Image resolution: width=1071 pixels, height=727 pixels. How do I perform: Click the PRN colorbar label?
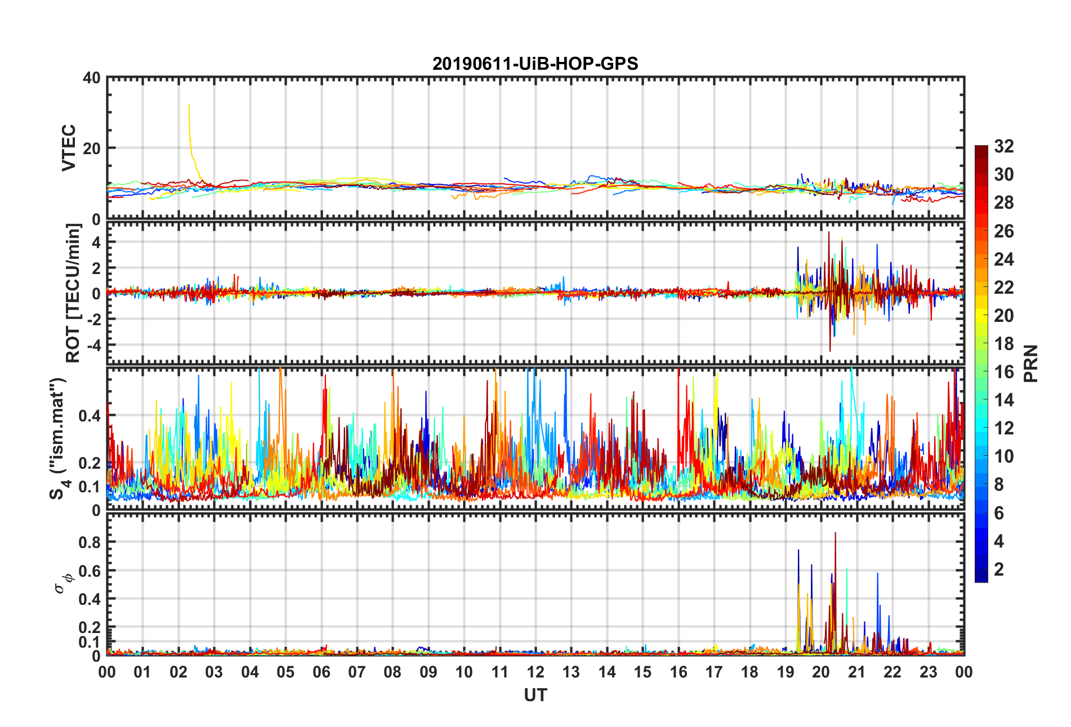coord(1031,363)
